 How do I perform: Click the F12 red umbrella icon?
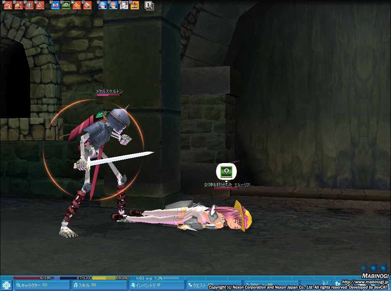coord(135,6)
